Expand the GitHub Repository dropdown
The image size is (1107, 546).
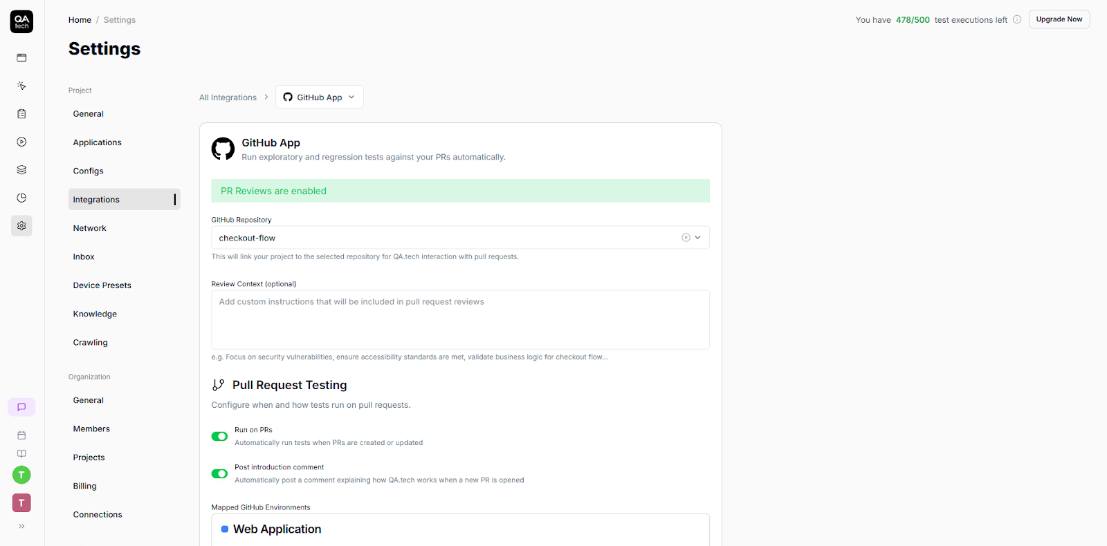pos(698,238)
